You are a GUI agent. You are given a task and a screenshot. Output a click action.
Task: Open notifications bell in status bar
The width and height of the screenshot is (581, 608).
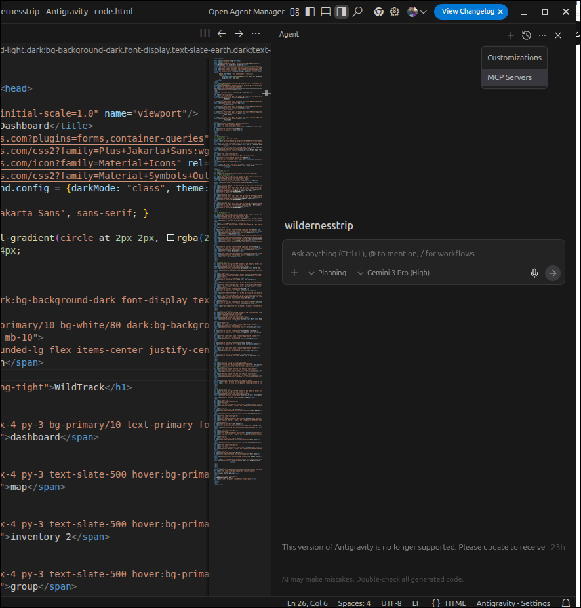click(566, 603)
